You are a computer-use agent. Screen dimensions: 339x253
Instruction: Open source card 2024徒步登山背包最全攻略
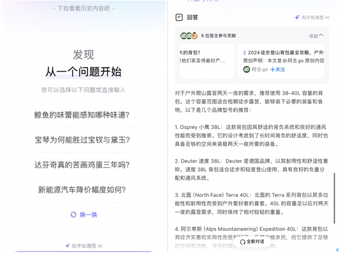[281, 61]
